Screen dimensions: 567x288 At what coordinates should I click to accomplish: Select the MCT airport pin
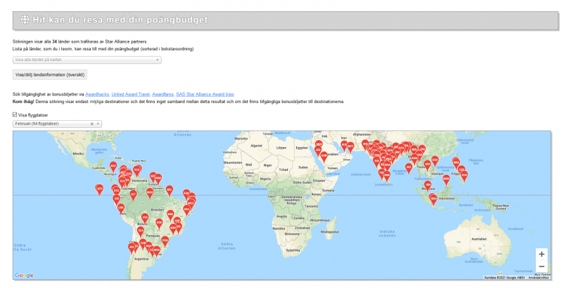click(350, 145)
